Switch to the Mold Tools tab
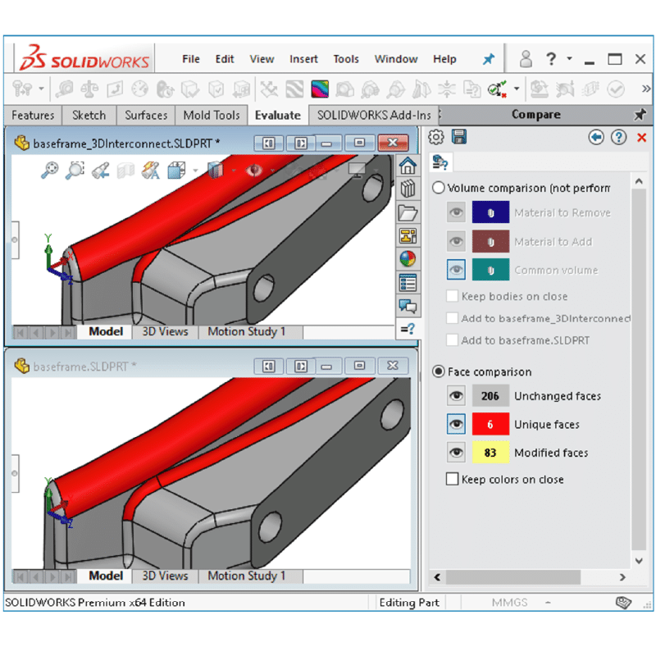Viewport: 656px width, 656px height. 212,115
